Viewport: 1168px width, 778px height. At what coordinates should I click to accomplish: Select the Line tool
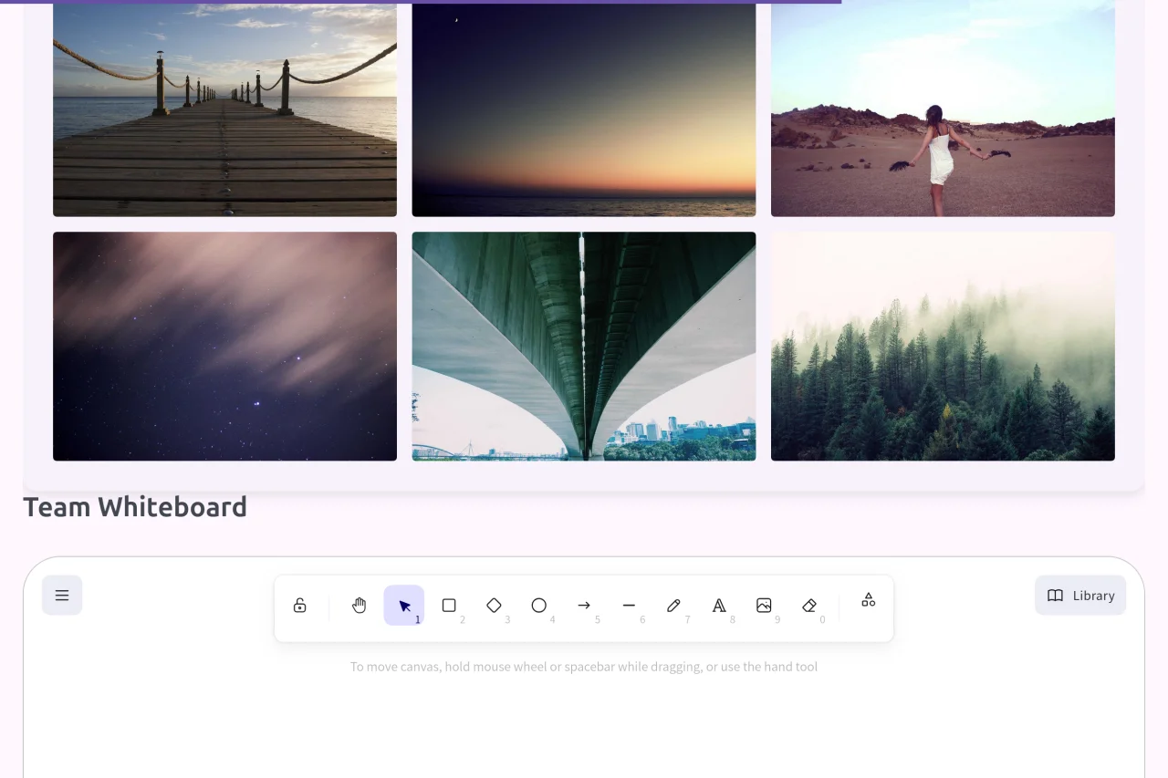pos(629,606)
